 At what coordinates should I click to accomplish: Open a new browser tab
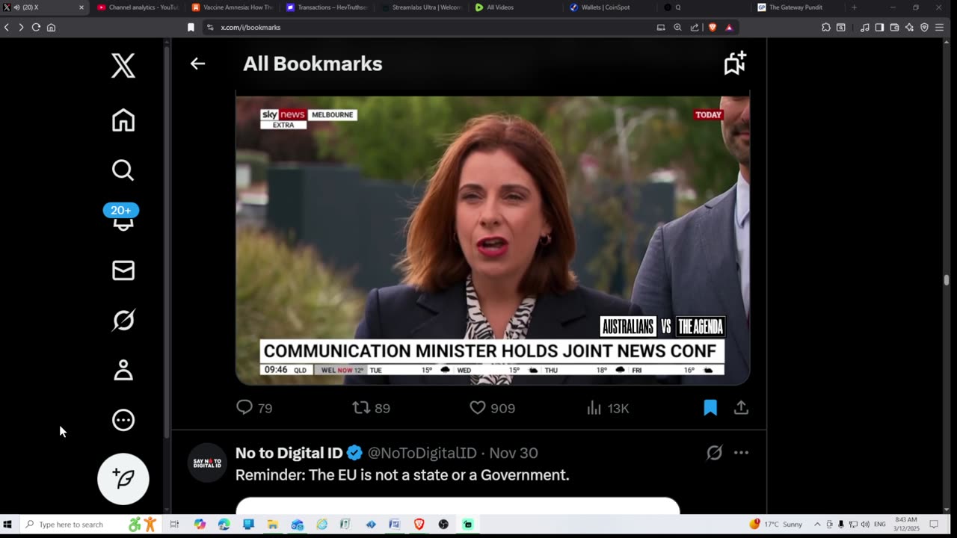854,7
